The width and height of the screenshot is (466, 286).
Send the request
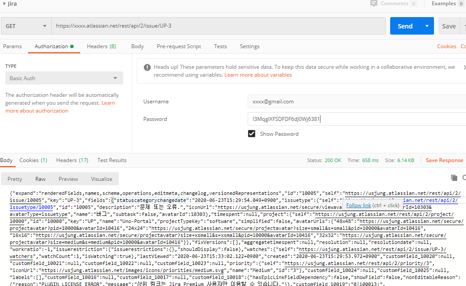click(x=405, y=26)
